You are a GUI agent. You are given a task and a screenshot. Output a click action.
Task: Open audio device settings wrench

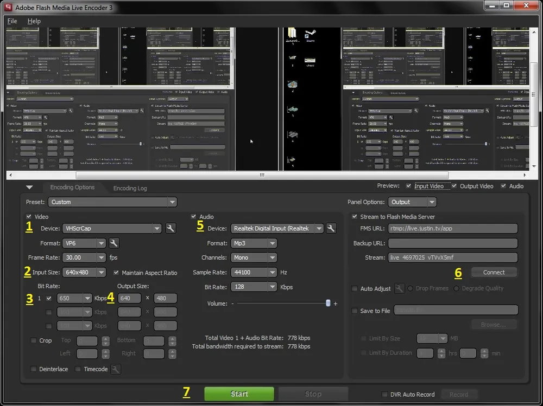coord(331,228)
